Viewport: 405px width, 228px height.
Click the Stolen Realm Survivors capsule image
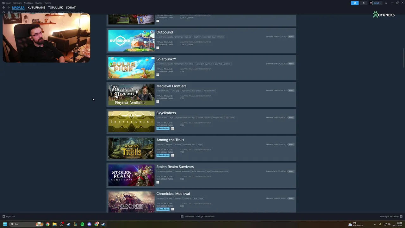pos(131,175)
